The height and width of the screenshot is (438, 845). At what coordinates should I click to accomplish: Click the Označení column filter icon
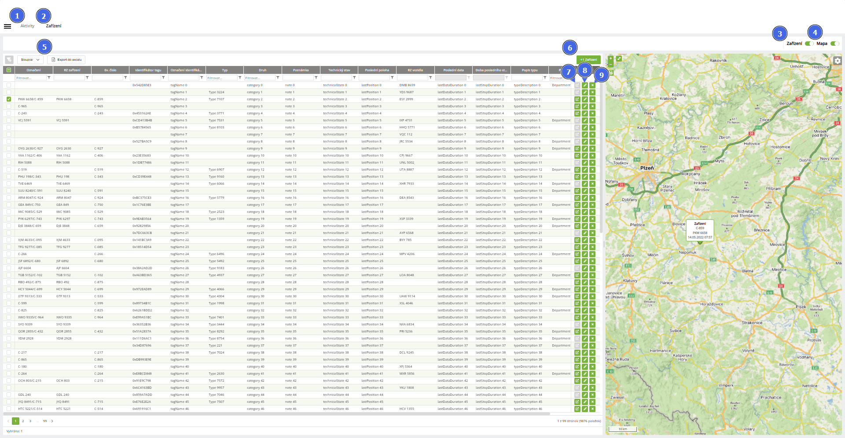pyautogui.click(x=49, y=78)
